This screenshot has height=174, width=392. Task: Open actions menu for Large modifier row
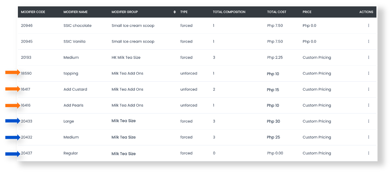(369, 121)
